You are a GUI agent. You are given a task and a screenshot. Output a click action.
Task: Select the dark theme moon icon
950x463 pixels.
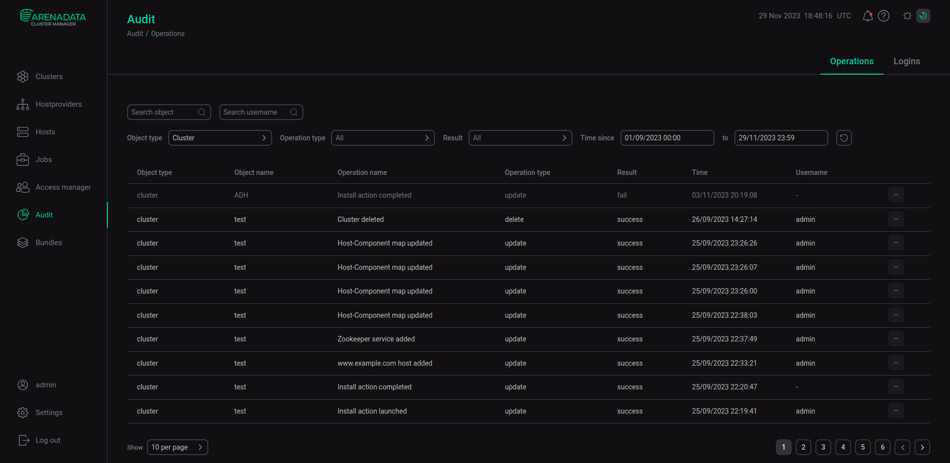923,16
